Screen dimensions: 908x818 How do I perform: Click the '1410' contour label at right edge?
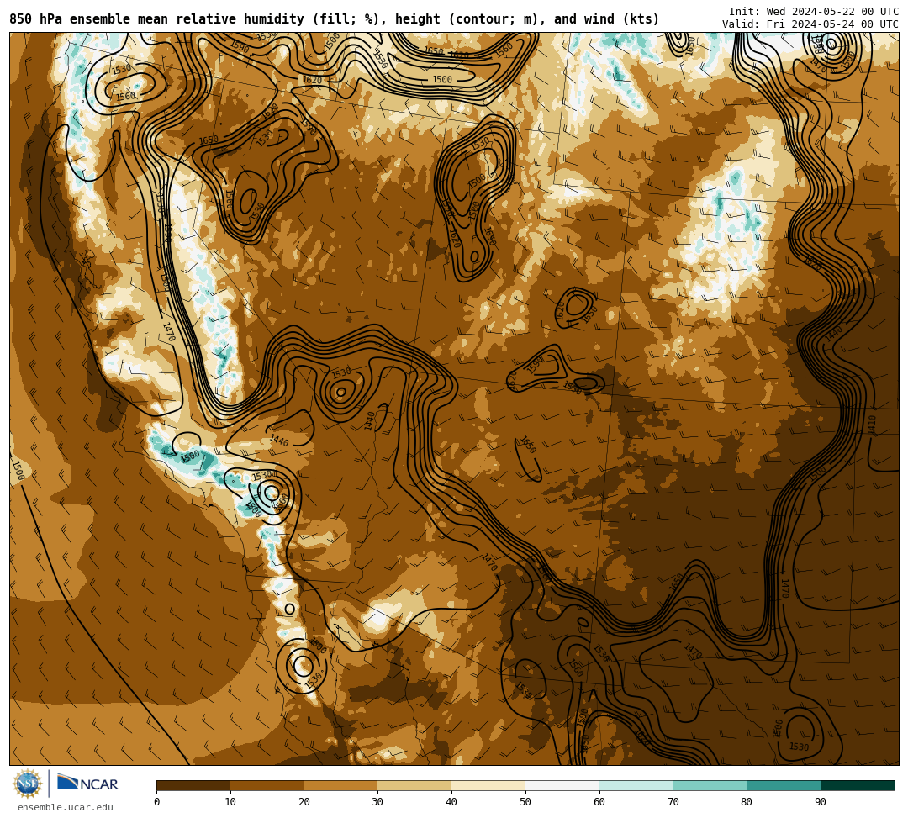coord(872,425)
